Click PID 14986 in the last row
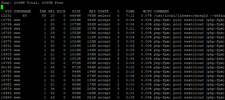 point(6,97)
